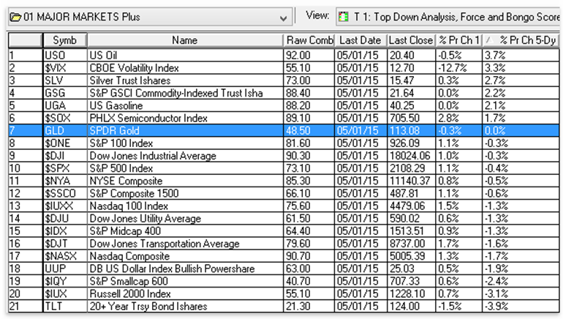This screenshot has height=319, width=566.
Task: Click the SLV symbol cell
Action: [x=65, y=80]
